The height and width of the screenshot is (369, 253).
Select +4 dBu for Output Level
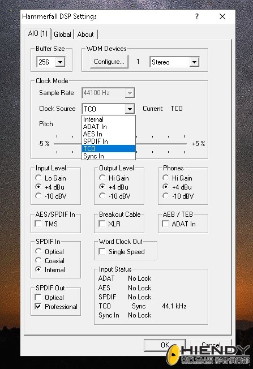[x=114, y=187]
